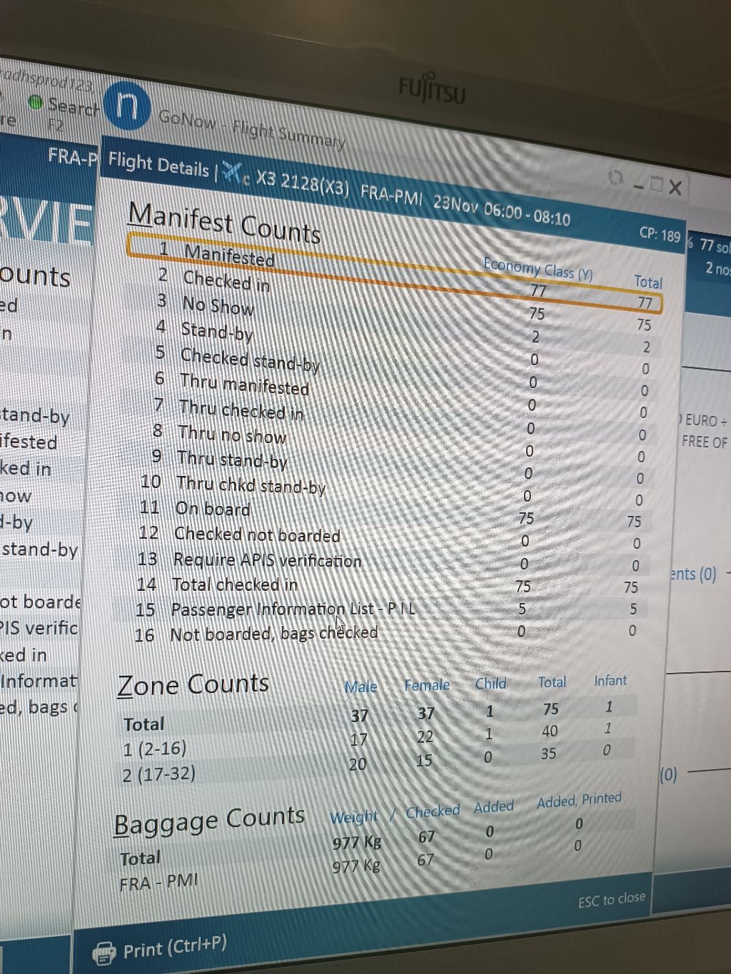Click the green Search status indicator

tap(36, 103)
